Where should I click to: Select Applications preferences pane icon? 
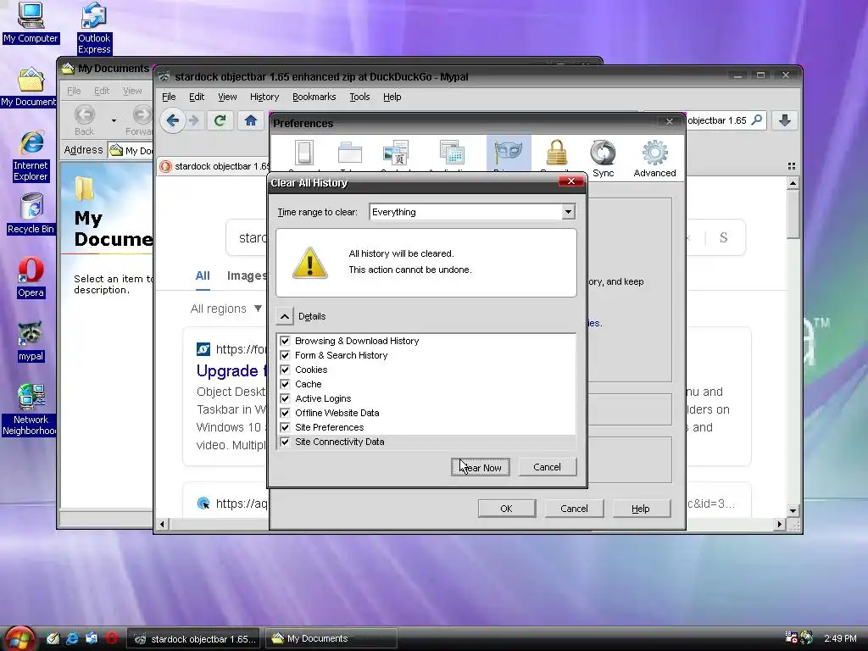point(452,153)
